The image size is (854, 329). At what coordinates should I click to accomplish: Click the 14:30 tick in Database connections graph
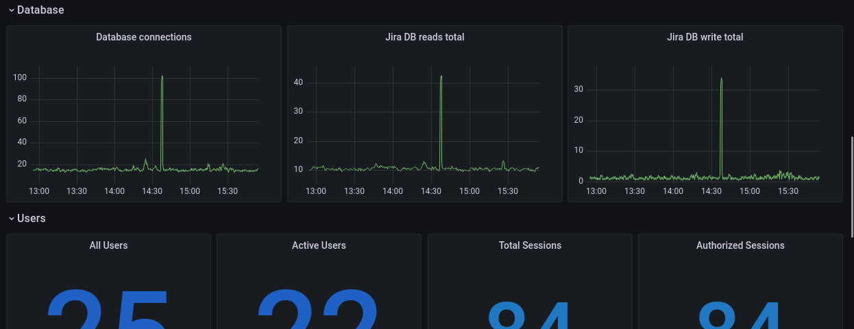tap(152, 191)
